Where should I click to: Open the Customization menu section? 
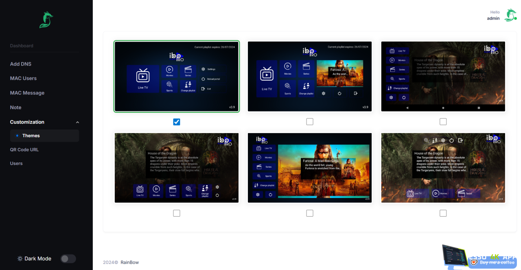coord(27,122)
